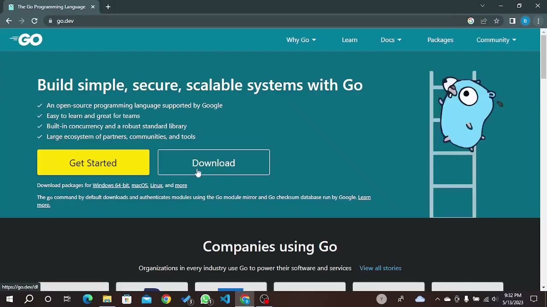Reload the page with the refresh icon
547x307 pixels.
(x=34, y=21)
